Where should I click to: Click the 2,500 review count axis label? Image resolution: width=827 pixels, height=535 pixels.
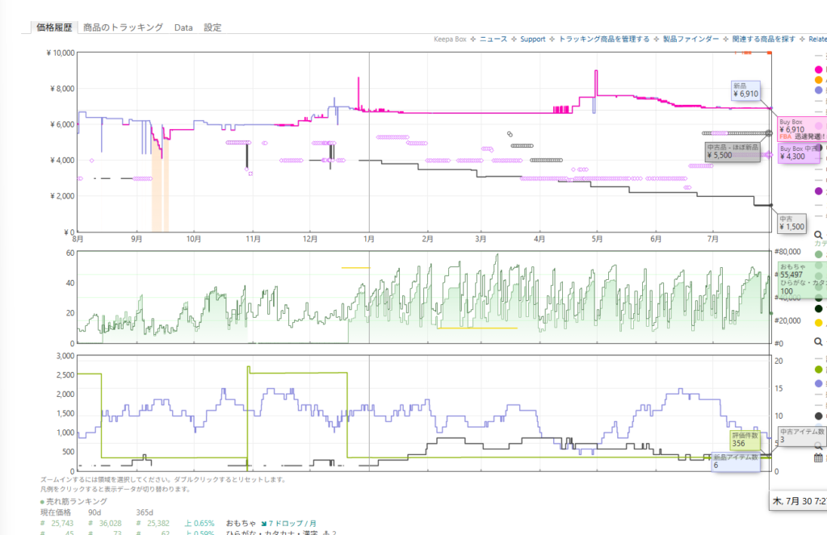click(65, 374)
